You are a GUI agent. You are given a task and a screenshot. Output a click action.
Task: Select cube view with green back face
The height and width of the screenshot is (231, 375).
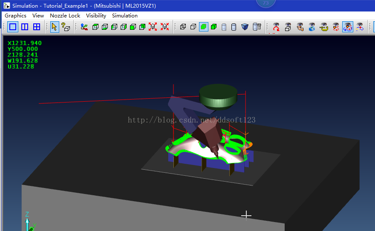point(142,27)
